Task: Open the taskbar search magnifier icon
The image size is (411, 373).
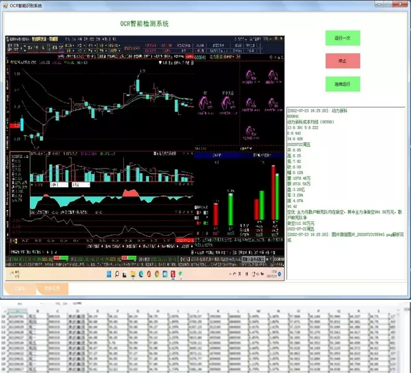Action: [x=117, y=274]
